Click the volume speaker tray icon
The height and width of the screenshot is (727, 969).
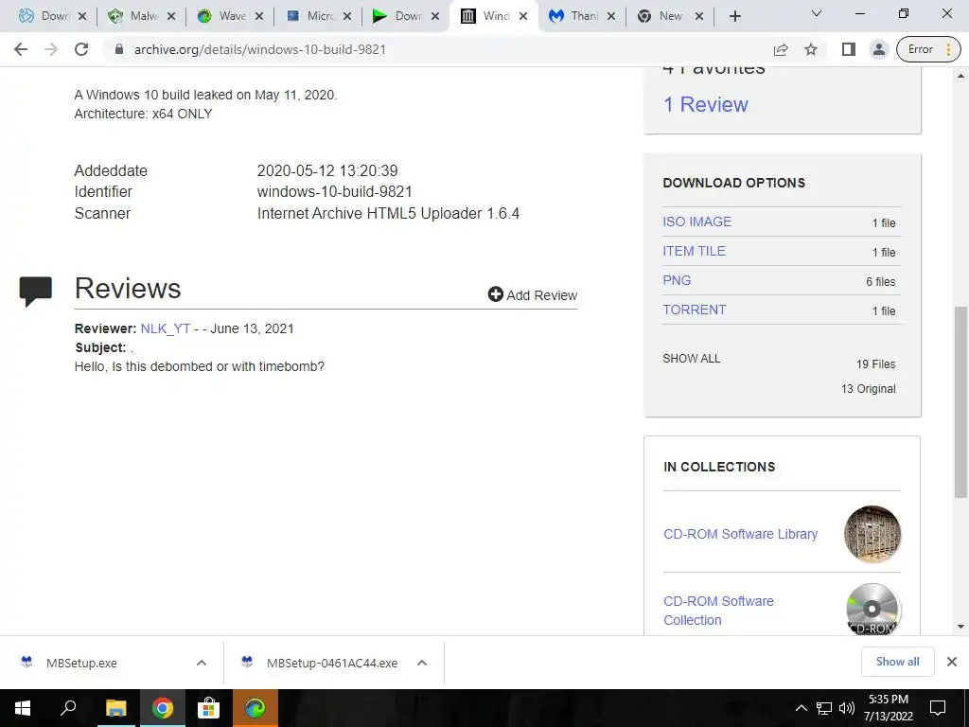click(x=847, y=708)
